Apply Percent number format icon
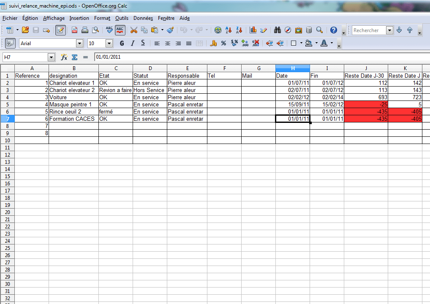The width and height of the screenshot is (430, 304). click(224, 43)
